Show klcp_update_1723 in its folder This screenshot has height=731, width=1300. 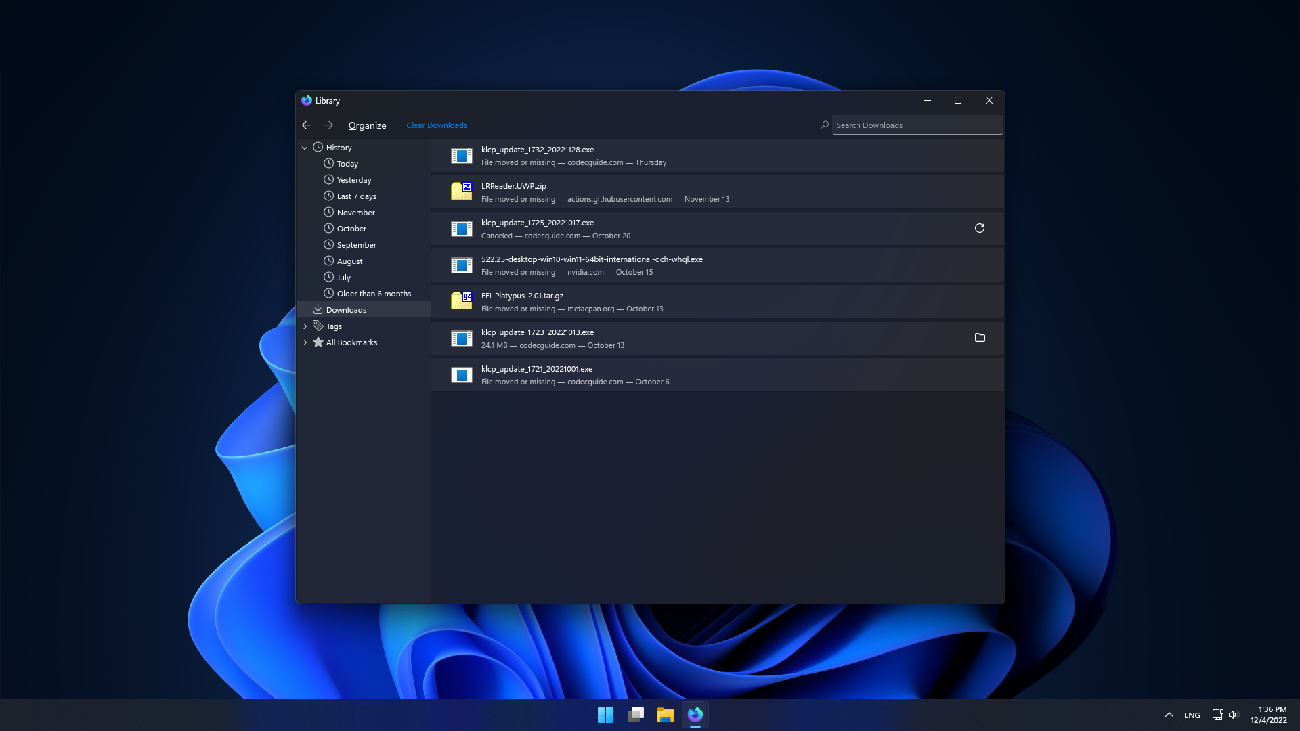click(x=979, y=338)
